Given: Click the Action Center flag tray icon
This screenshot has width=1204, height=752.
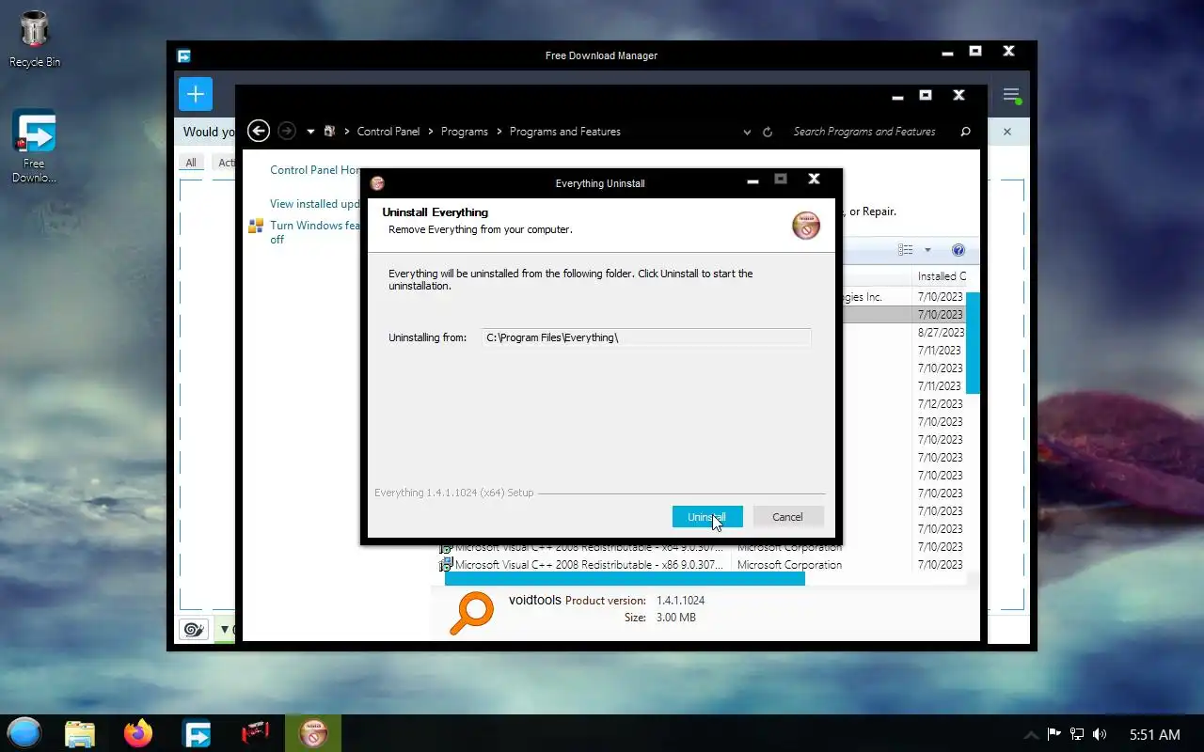Looking at the screenshot, I should pos(1054,734).
